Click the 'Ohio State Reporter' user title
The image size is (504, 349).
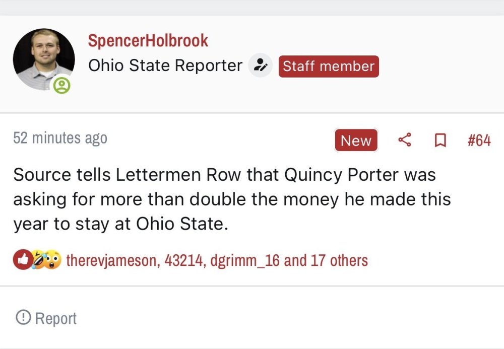point(165,65)
